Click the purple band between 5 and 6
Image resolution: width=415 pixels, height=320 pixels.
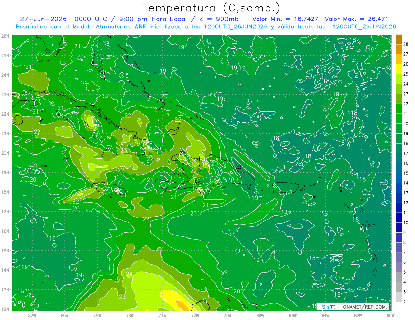(x=399, y=267)
